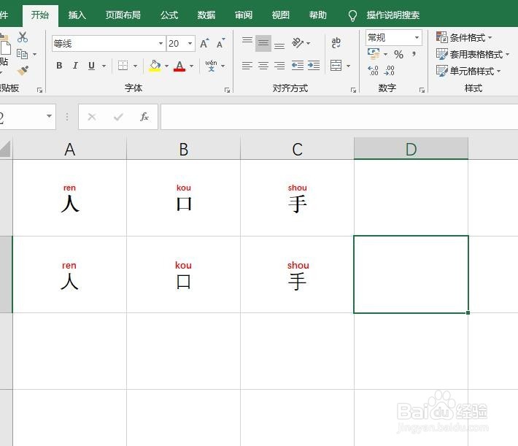Open the 对齐方式 alignment dialog launcher
The height and width of the screenshot is (446, 518).
[353, 90]
